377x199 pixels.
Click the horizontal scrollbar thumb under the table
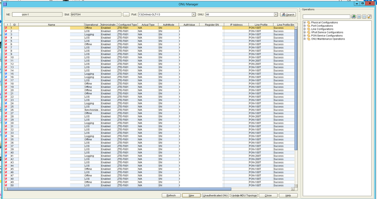click(119, 189)
